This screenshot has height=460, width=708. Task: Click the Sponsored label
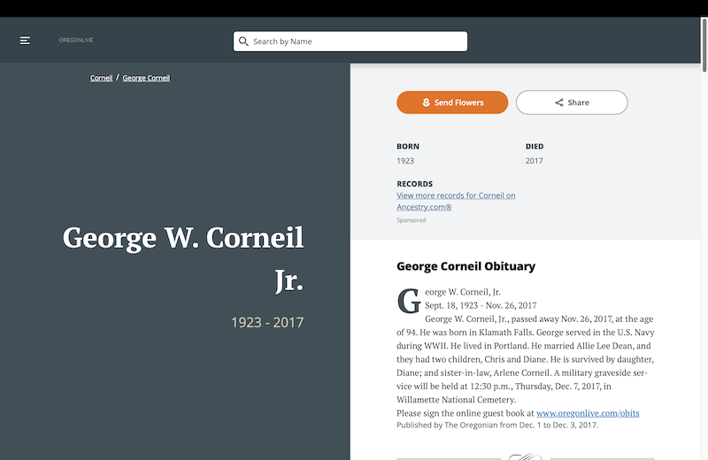[411, 220]
